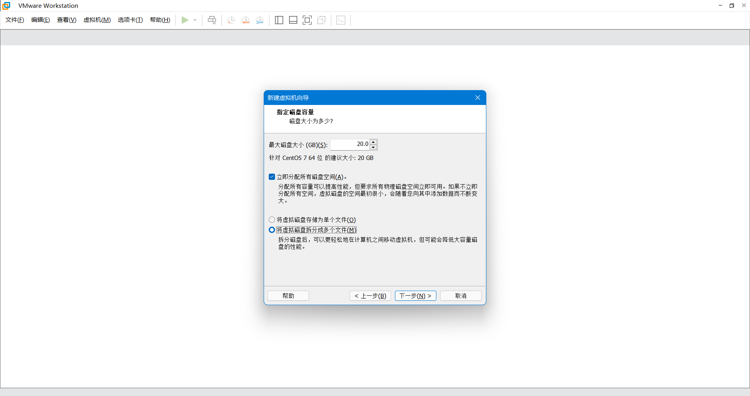The width and height of the screenshot is (750, 396).
Task: Click the maximum disk size input field
Action: coord(350,144)
